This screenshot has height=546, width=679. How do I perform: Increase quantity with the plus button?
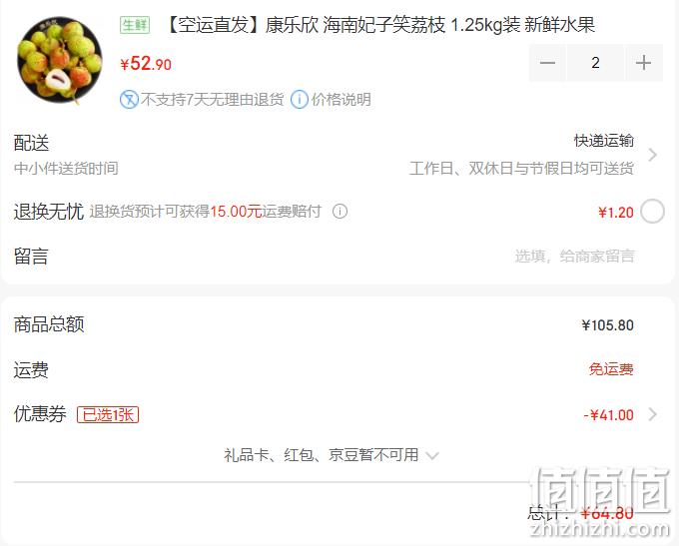pyautogui.click(x=643, y=63)
